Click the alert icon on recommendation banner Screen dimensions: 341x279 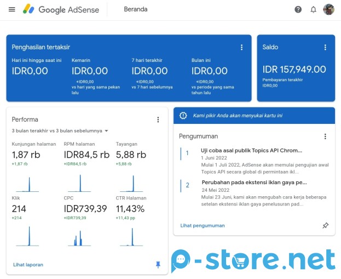(183, 116)
